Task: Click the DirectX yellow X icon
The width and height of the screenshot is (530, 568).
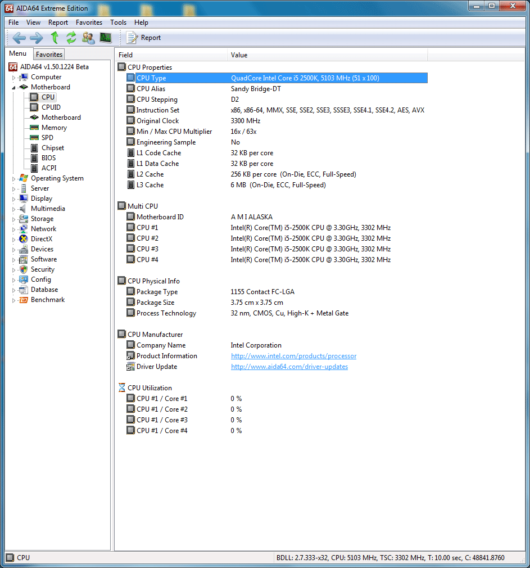Action: click(x=24, y=239)
